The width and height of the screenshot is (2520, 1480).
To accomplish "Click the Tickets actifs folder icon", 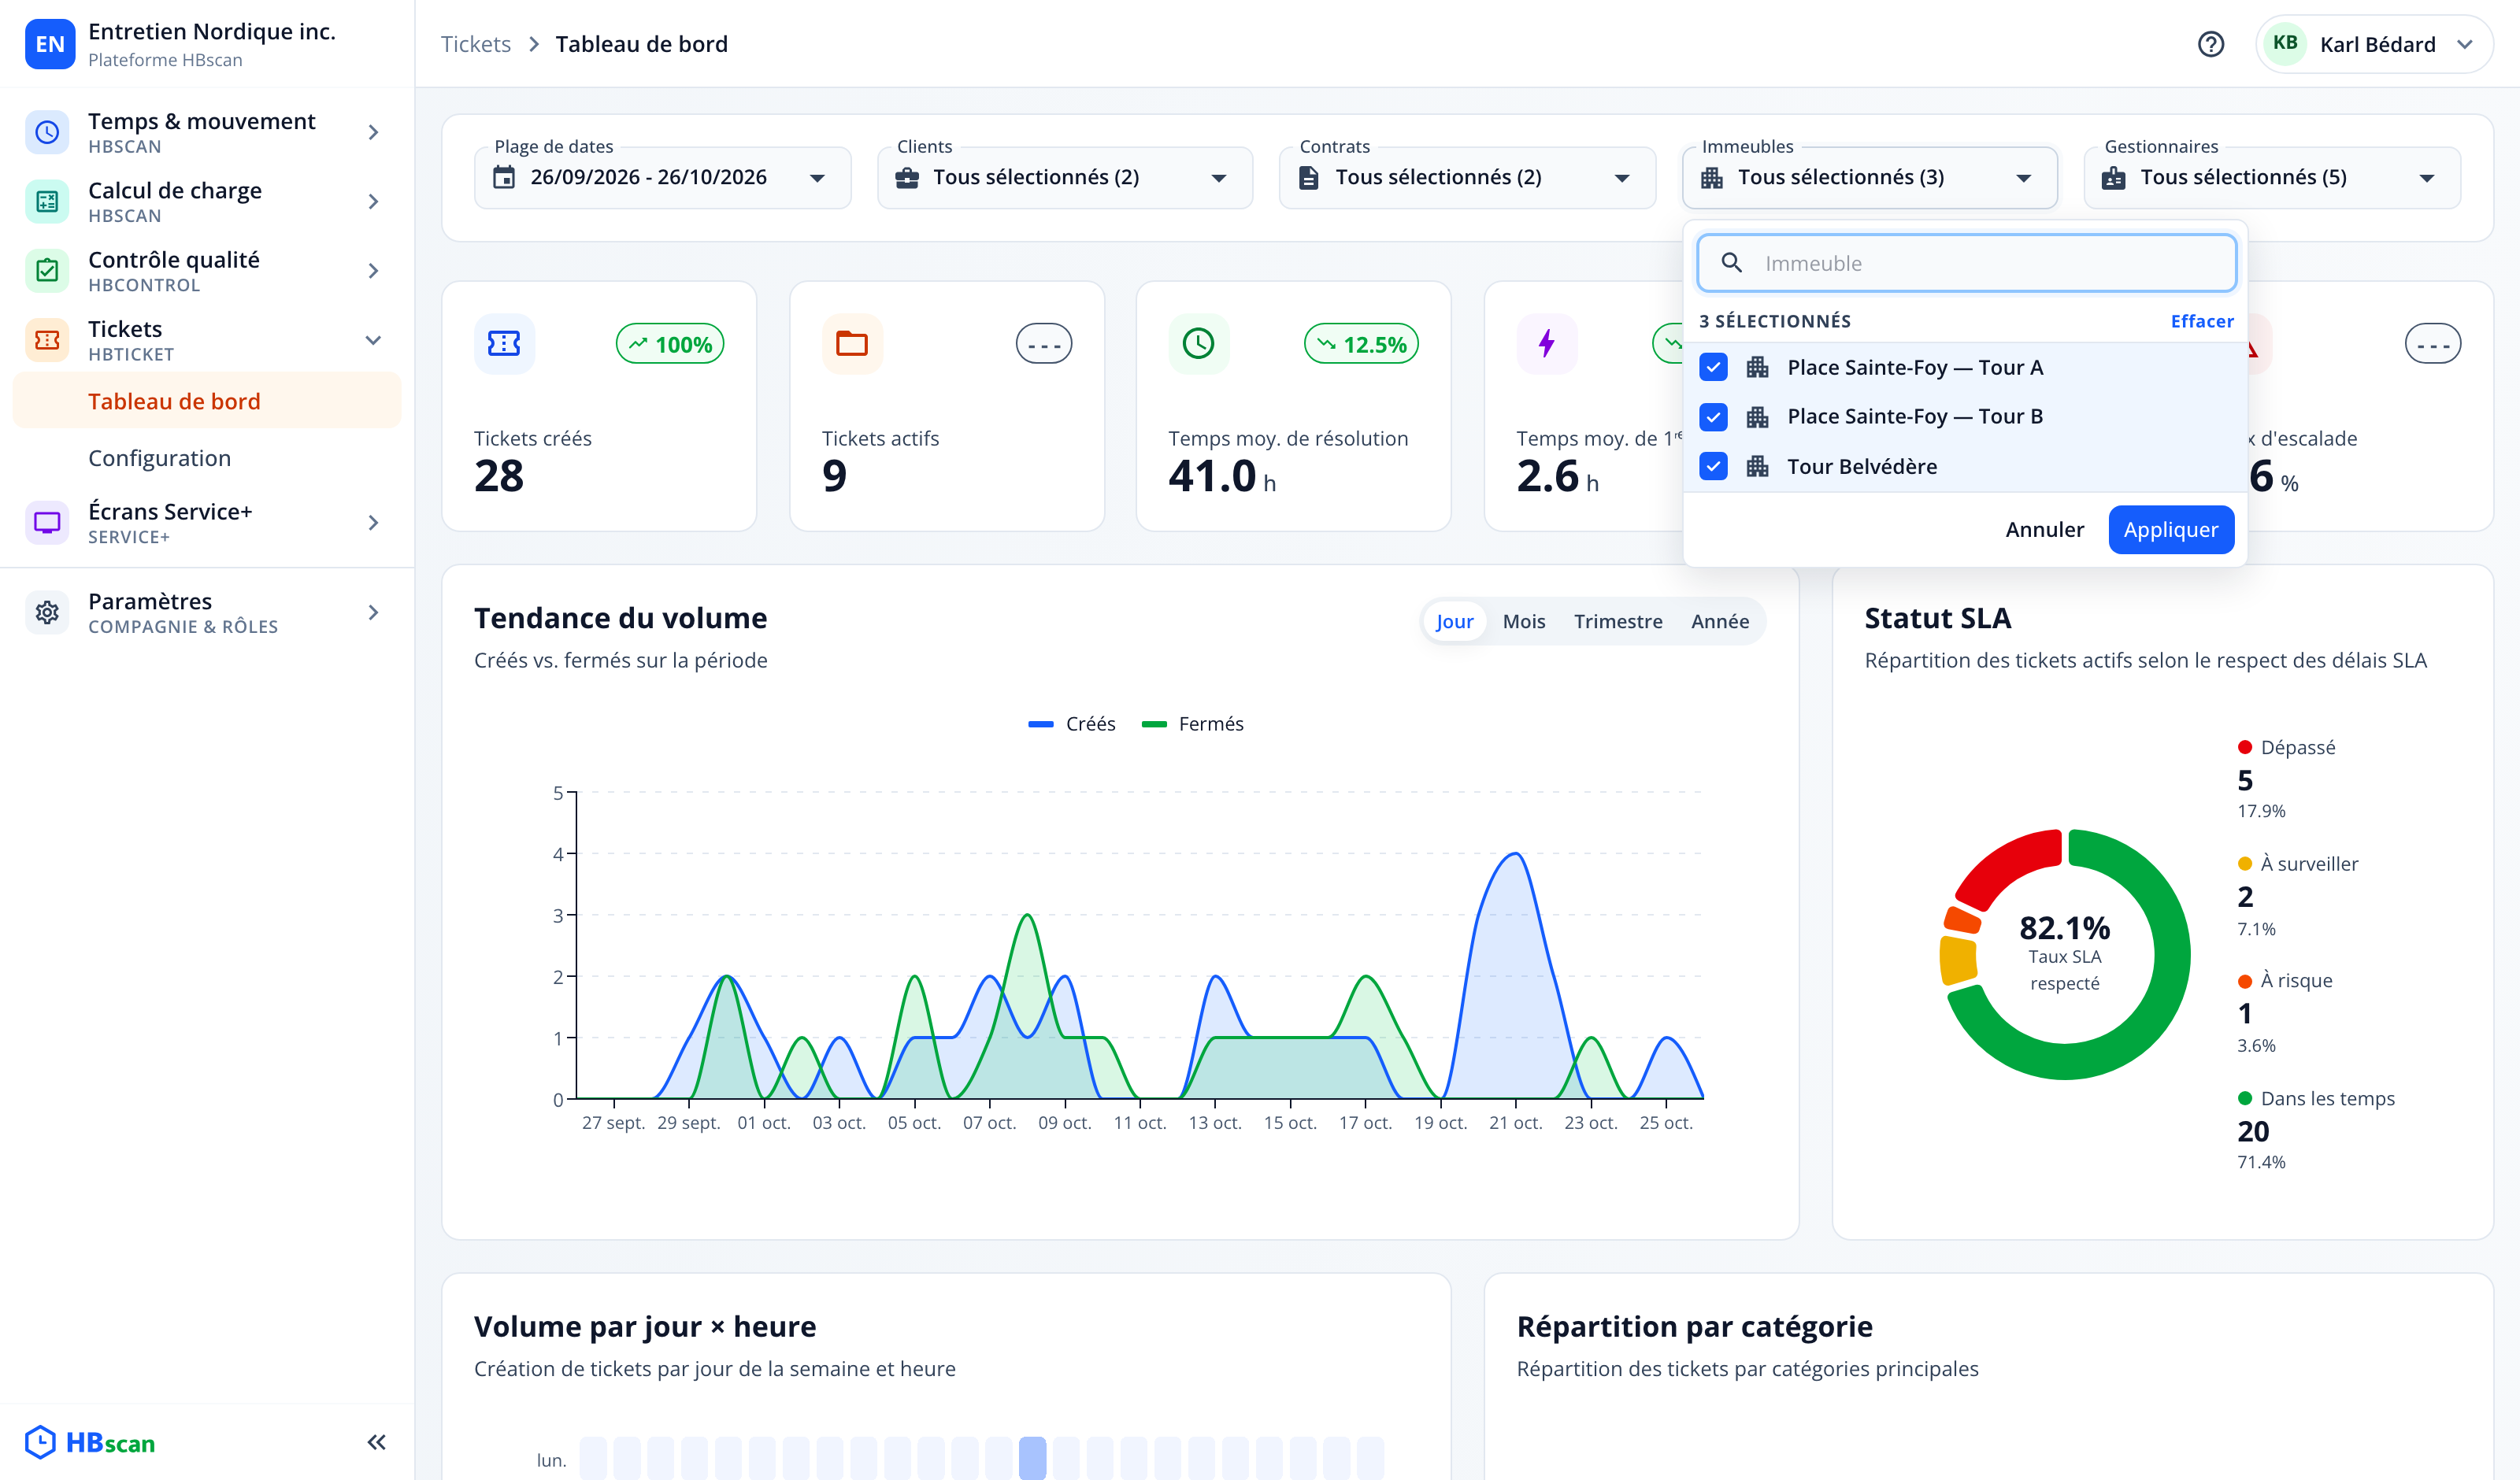I will tap(852, 344).
